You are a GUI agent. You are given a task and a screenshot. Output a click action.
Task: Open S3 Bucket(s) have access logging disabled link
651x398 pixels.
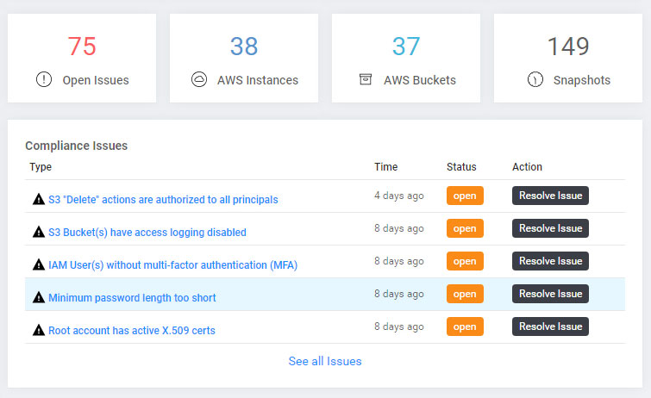tap(147, 233)
